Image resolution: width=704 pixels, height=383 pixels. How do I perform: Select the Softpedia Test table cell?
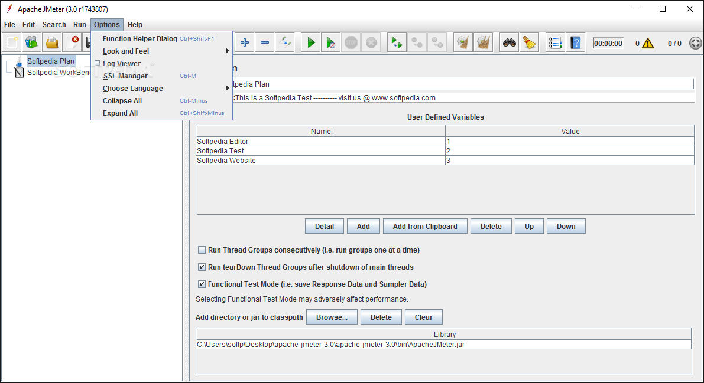320,150
